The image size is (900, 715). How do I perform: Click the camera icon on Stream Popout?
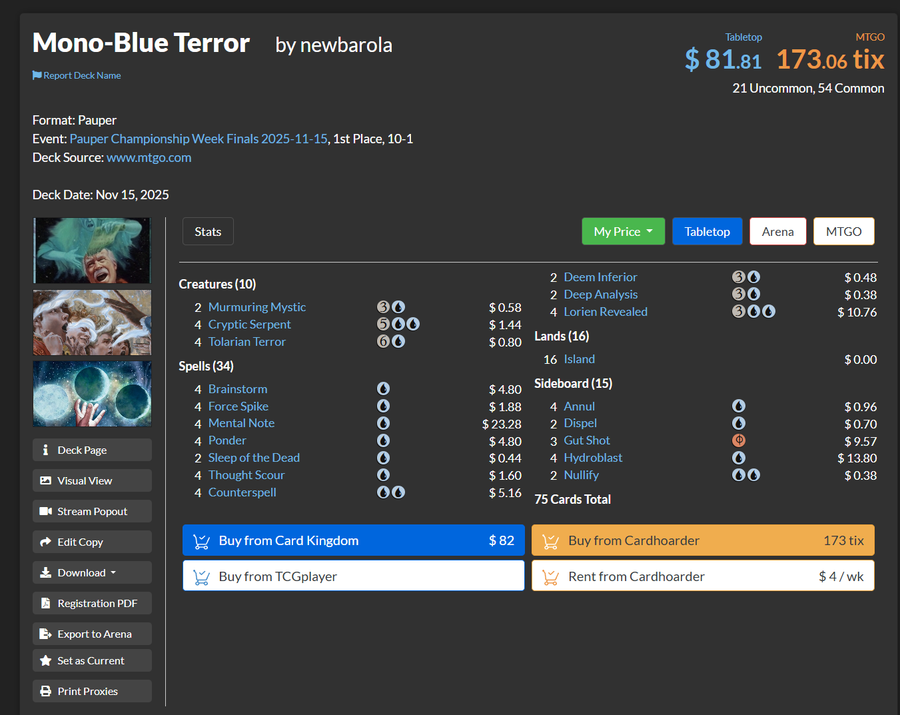pos(45,511)
